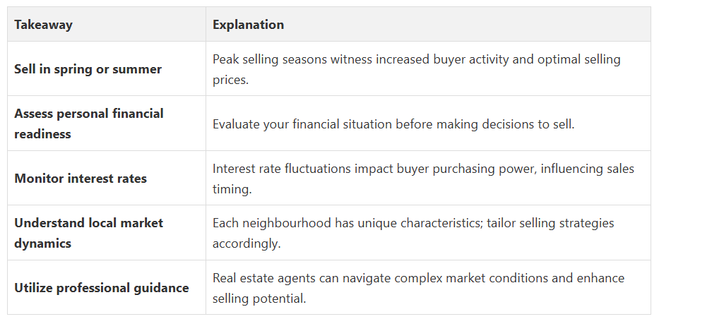Click the word 'timing.' in interest rates row
The image size is (712, 319).
[232, 188]
